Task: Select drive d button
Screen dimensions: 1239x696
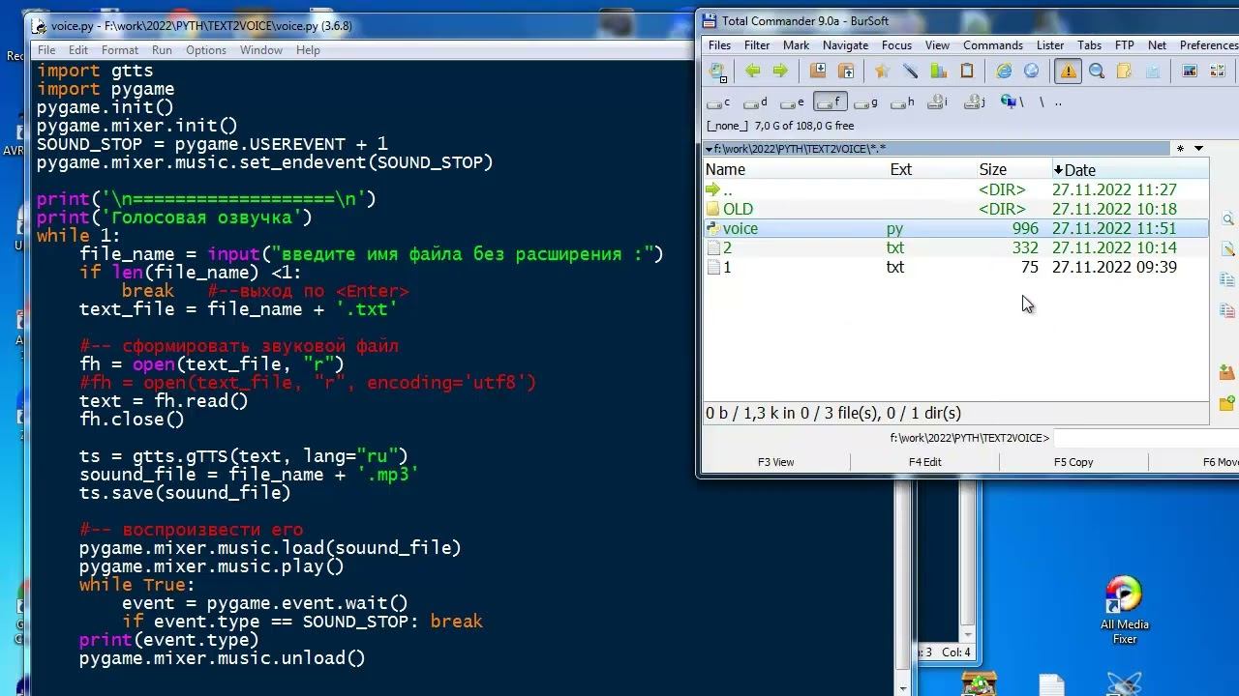Action: click(x=755, y=101)
